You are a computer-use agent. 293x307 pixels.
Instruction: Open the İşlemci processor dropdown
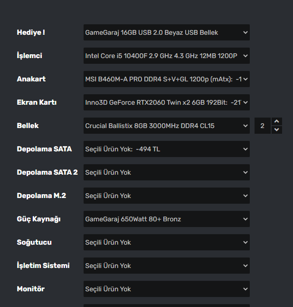(x=166, y=56)
